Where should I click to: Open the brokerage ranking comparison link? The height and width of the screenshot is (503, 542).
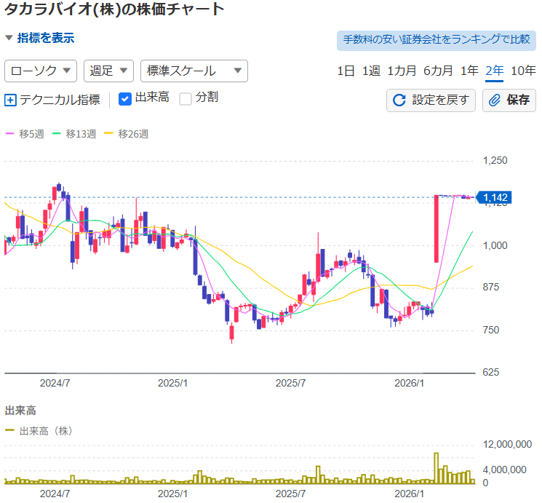tap(436, 40)
